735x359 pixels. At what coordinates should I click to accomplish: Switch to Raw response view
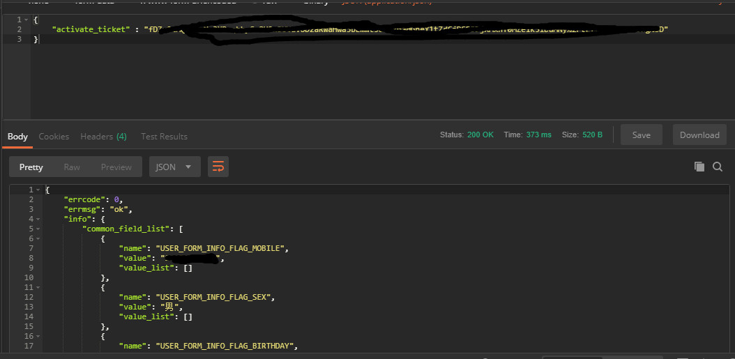point(72,167)
